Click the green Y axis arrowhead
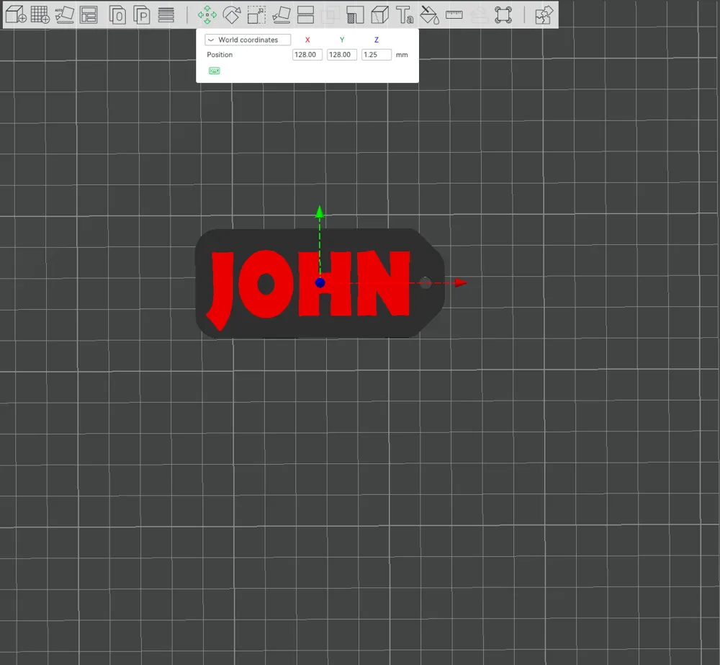The height and width of the screenshot is (665, 720). (x=320, y=212)
